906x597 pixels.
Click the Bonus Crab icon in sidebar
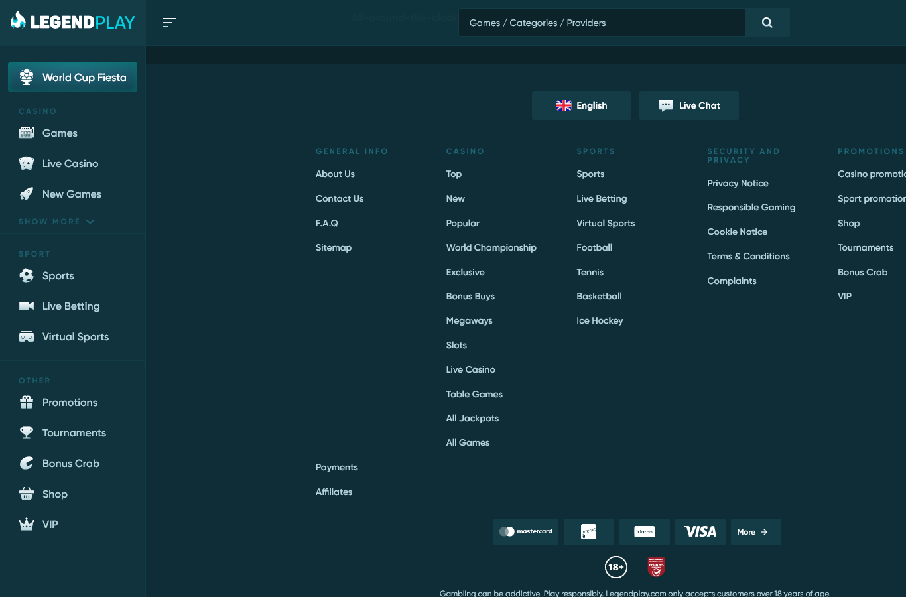[x=27, y=463]
